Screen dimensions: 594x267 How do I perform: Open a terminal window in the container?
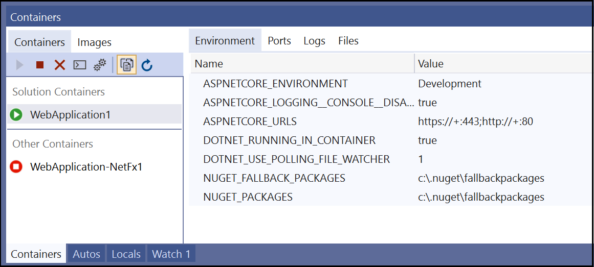point(80,65)
